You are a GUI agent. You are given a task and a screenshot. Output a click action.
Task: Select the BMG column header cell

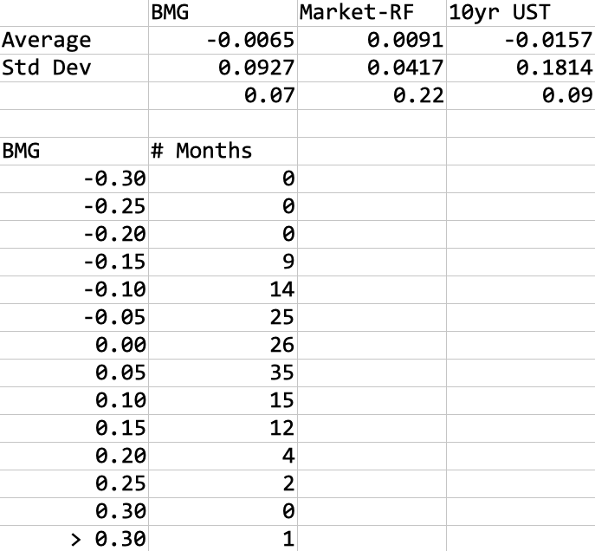click(223, 13)
